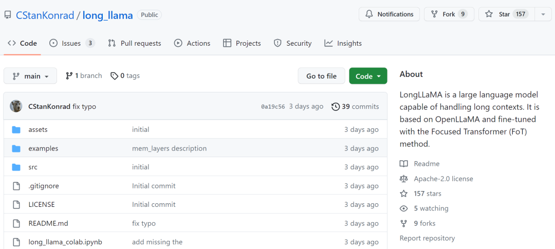The image size is (555, 249).
Task: Expand the star lists dropdown arrow
Action: coord(543,14)
